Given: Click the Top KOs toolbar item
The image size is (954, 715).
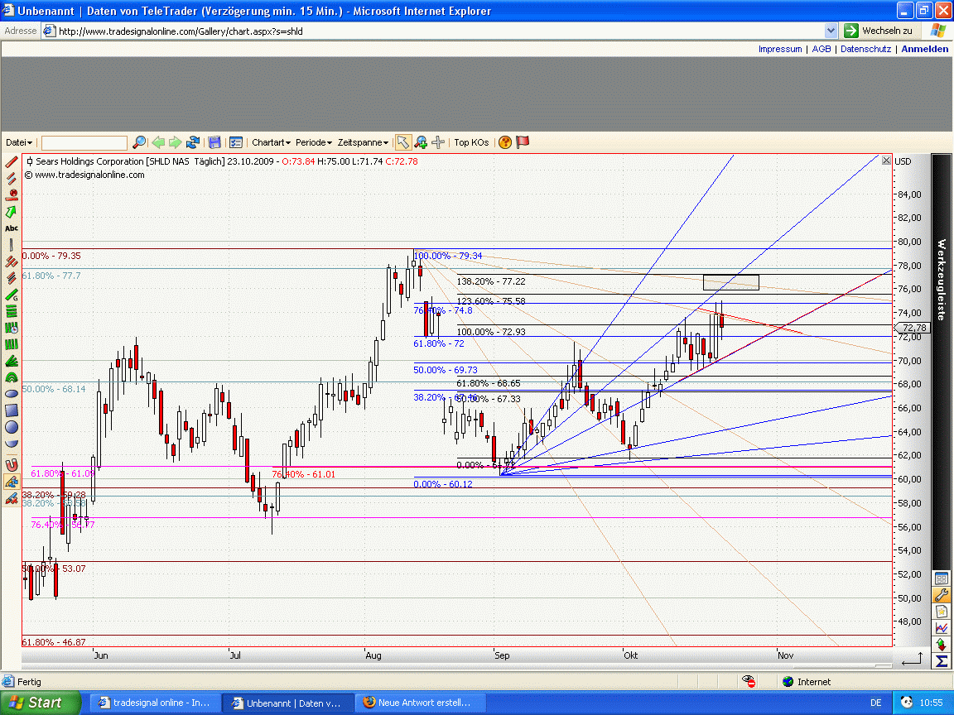Looking at the screenshot, I should (471, 142).
